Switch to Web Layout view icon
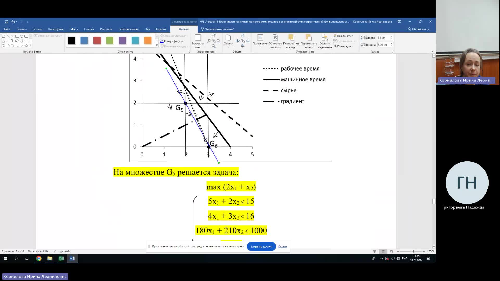Screen dimensions: 500x281 click(392, 251)
